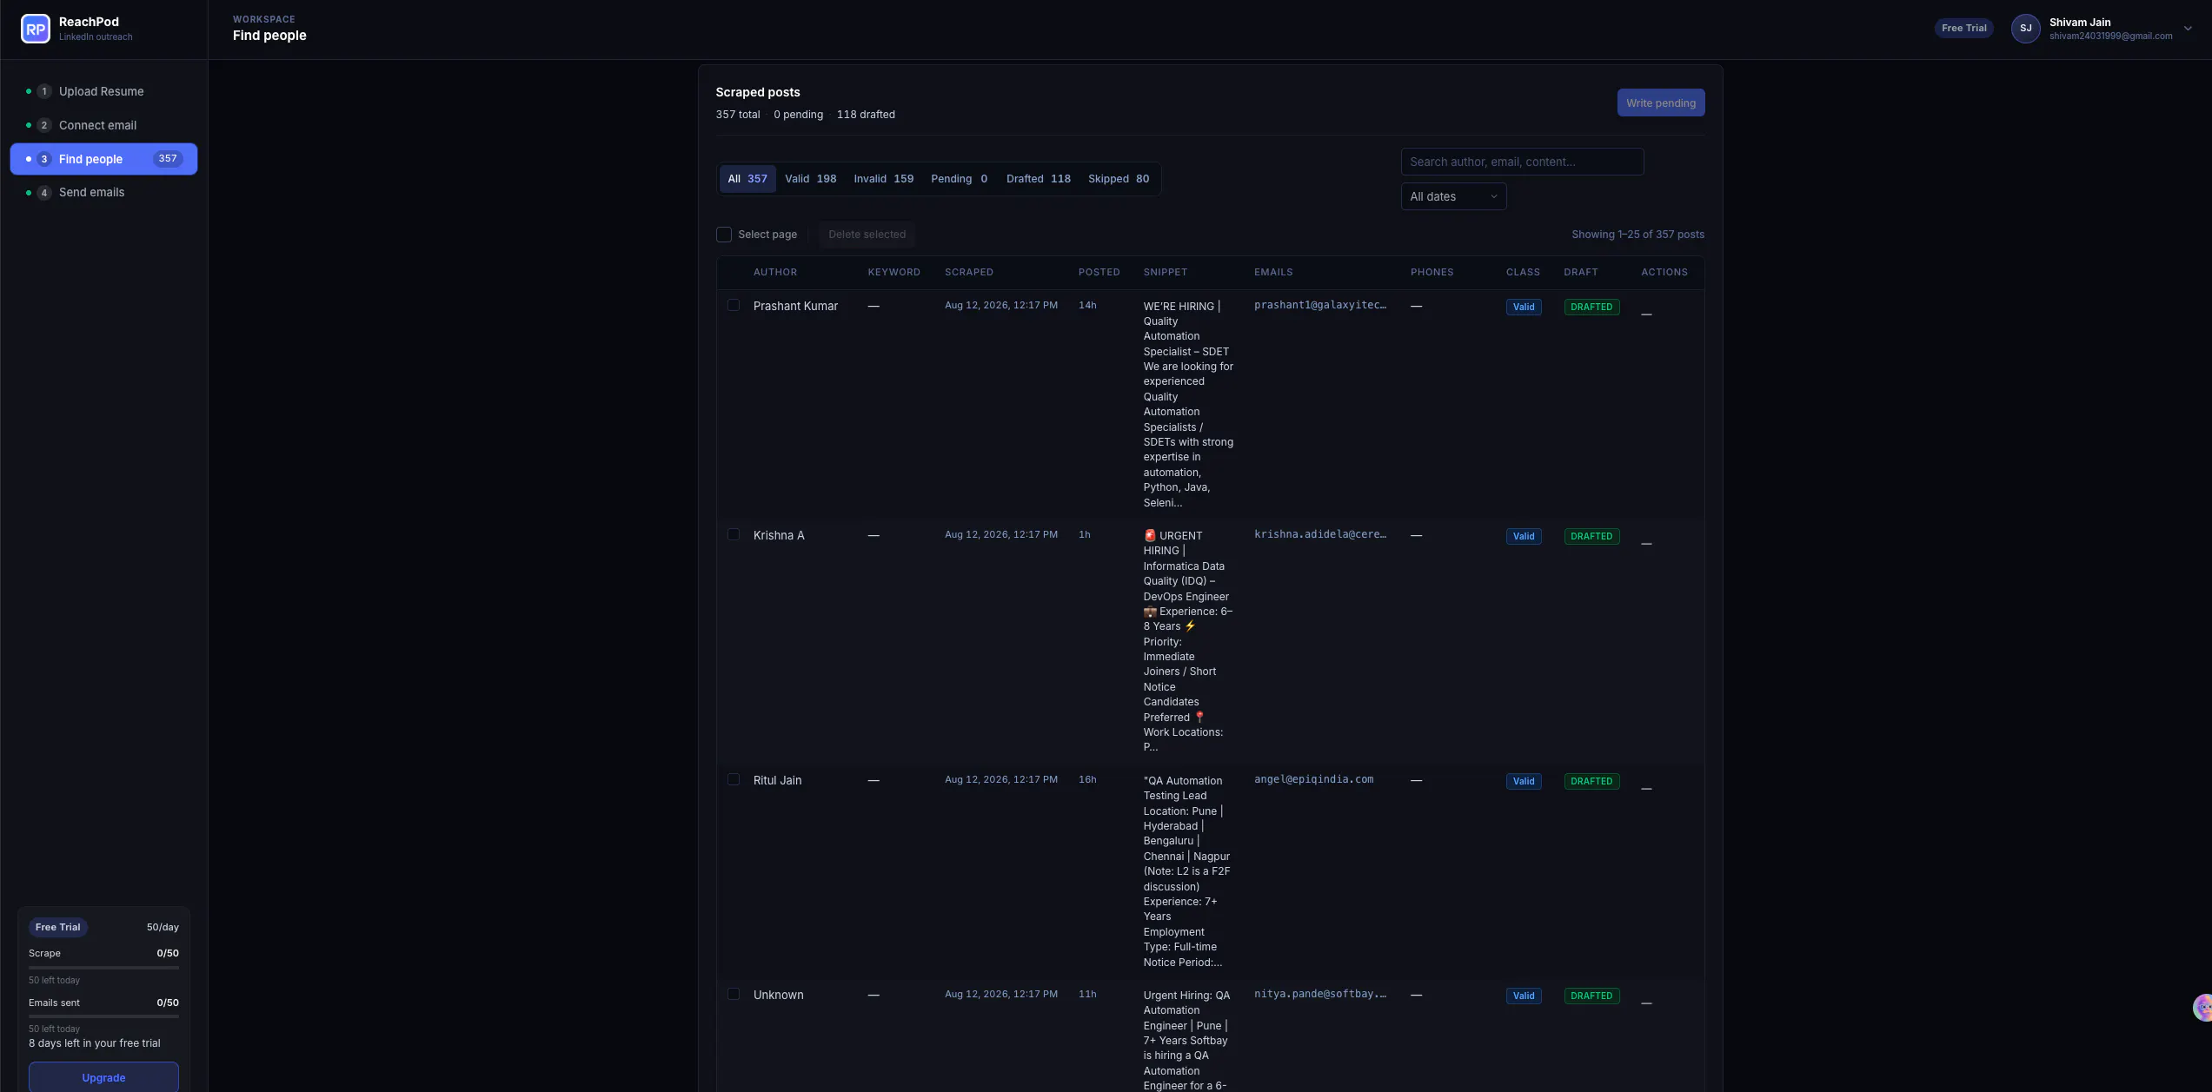The image size is (2212, 1092).
Task: Click DRAFTED badge in Krishna A row
Action: [x=1591, y=537]
